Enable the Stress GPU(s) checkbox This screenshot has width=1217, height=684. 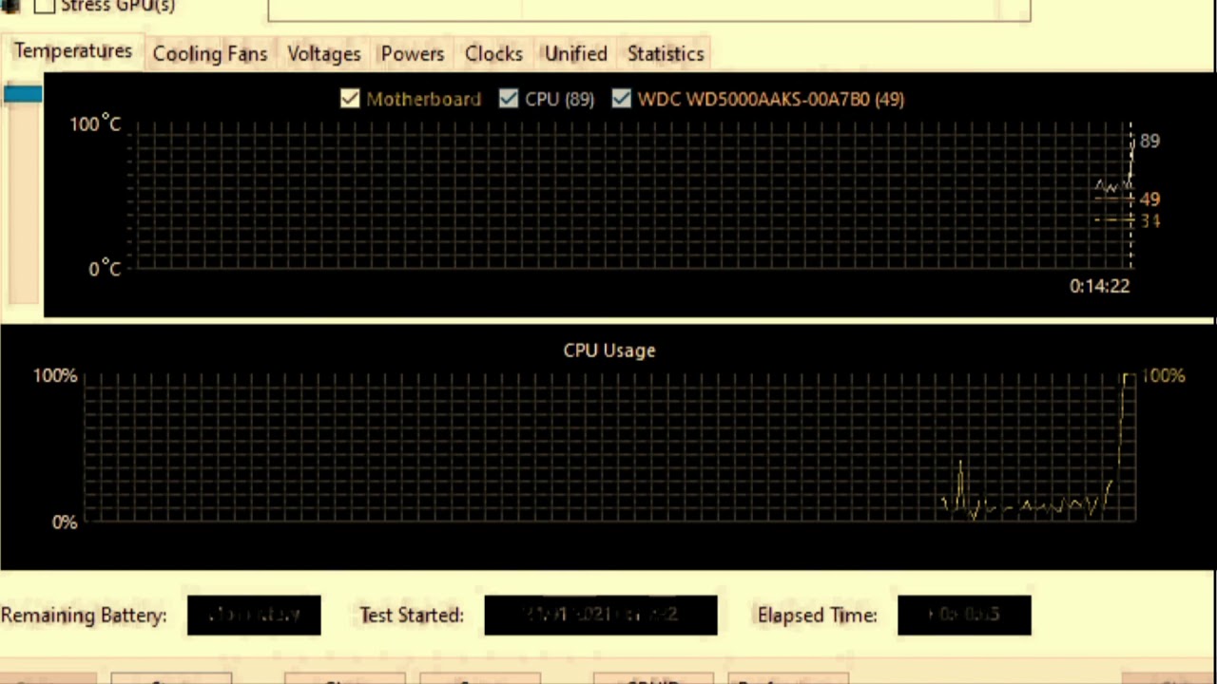coord(45,6)
